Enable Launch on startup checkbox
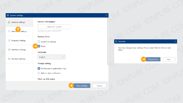This screenshot has height=103, width=183. click(39, 41)
